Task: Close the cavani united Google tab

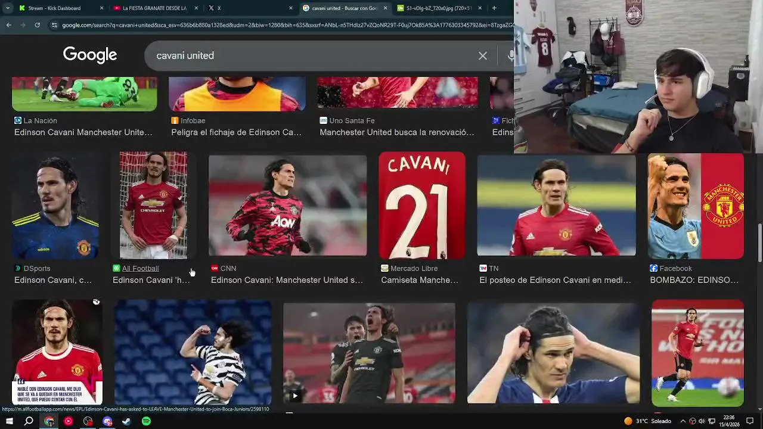Action: [385, 8]
